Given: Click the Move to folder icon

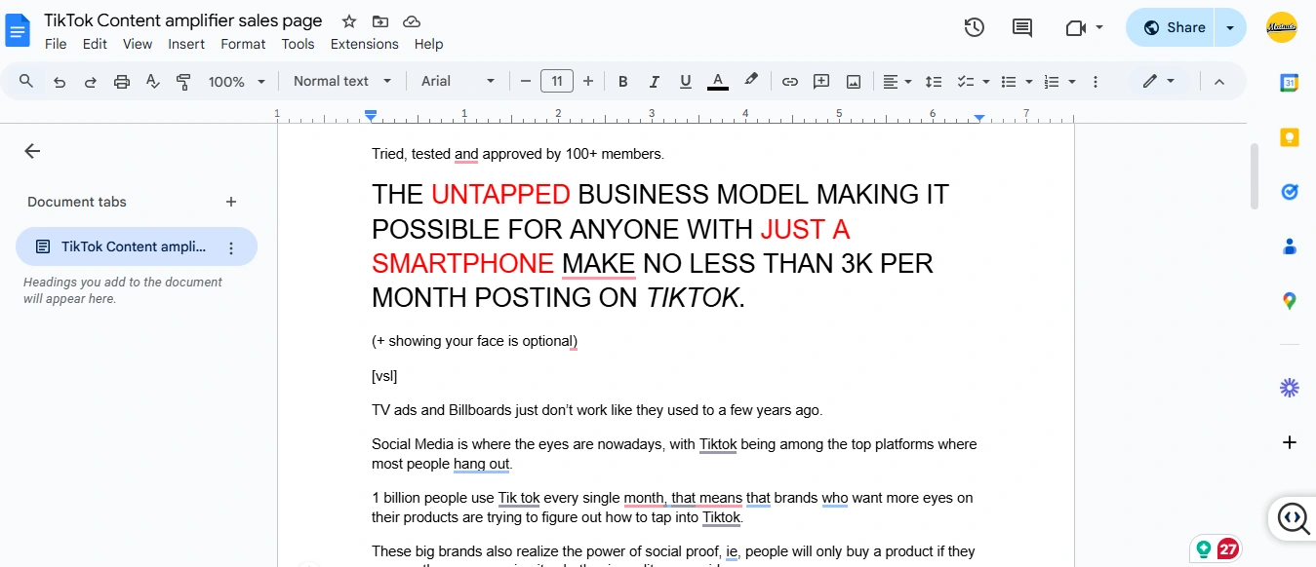Looking at the screenshot, I should (380, 21).
